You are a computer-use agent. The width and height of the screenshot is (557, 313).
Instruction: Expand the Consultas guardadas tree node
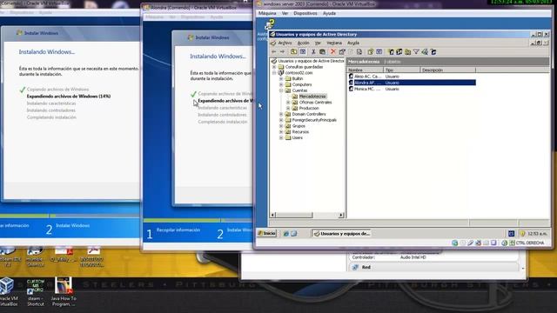pyautogui.click(x=274, y=67)
